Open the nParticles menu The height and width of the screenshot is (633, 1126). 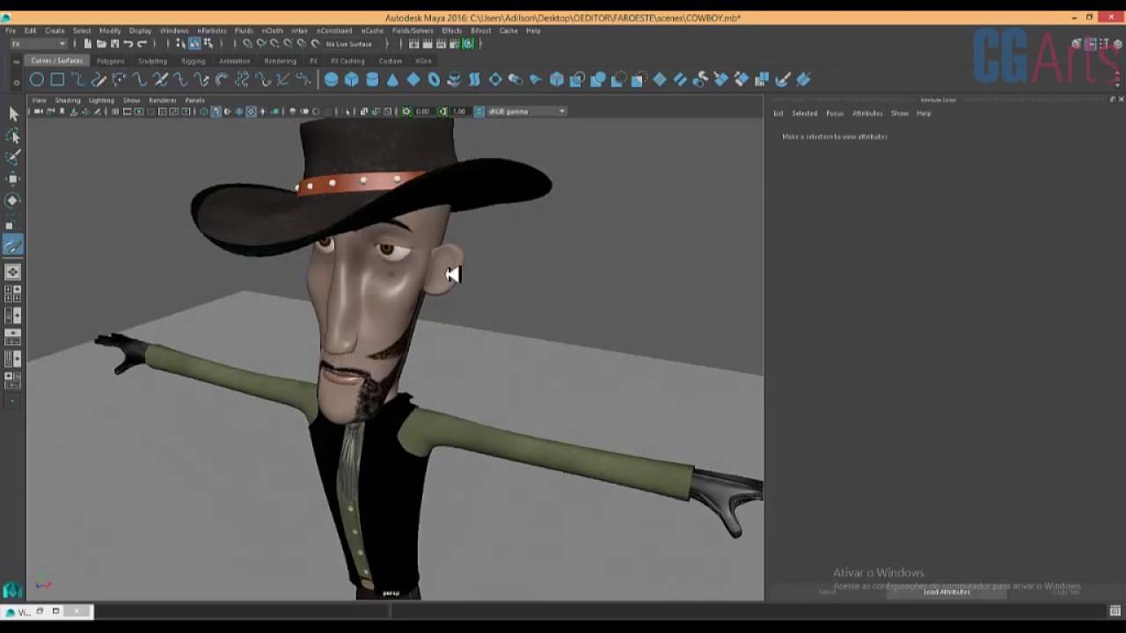(x=211, y=31)
